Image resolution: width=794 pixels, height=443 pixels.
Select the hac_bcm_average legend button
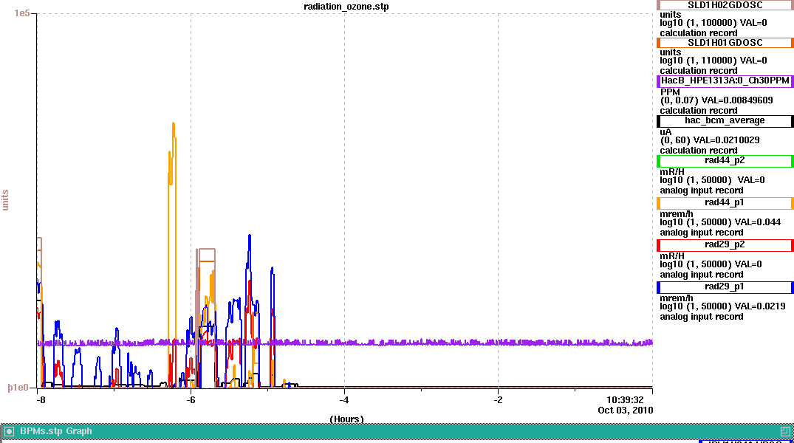pos(725,121)
